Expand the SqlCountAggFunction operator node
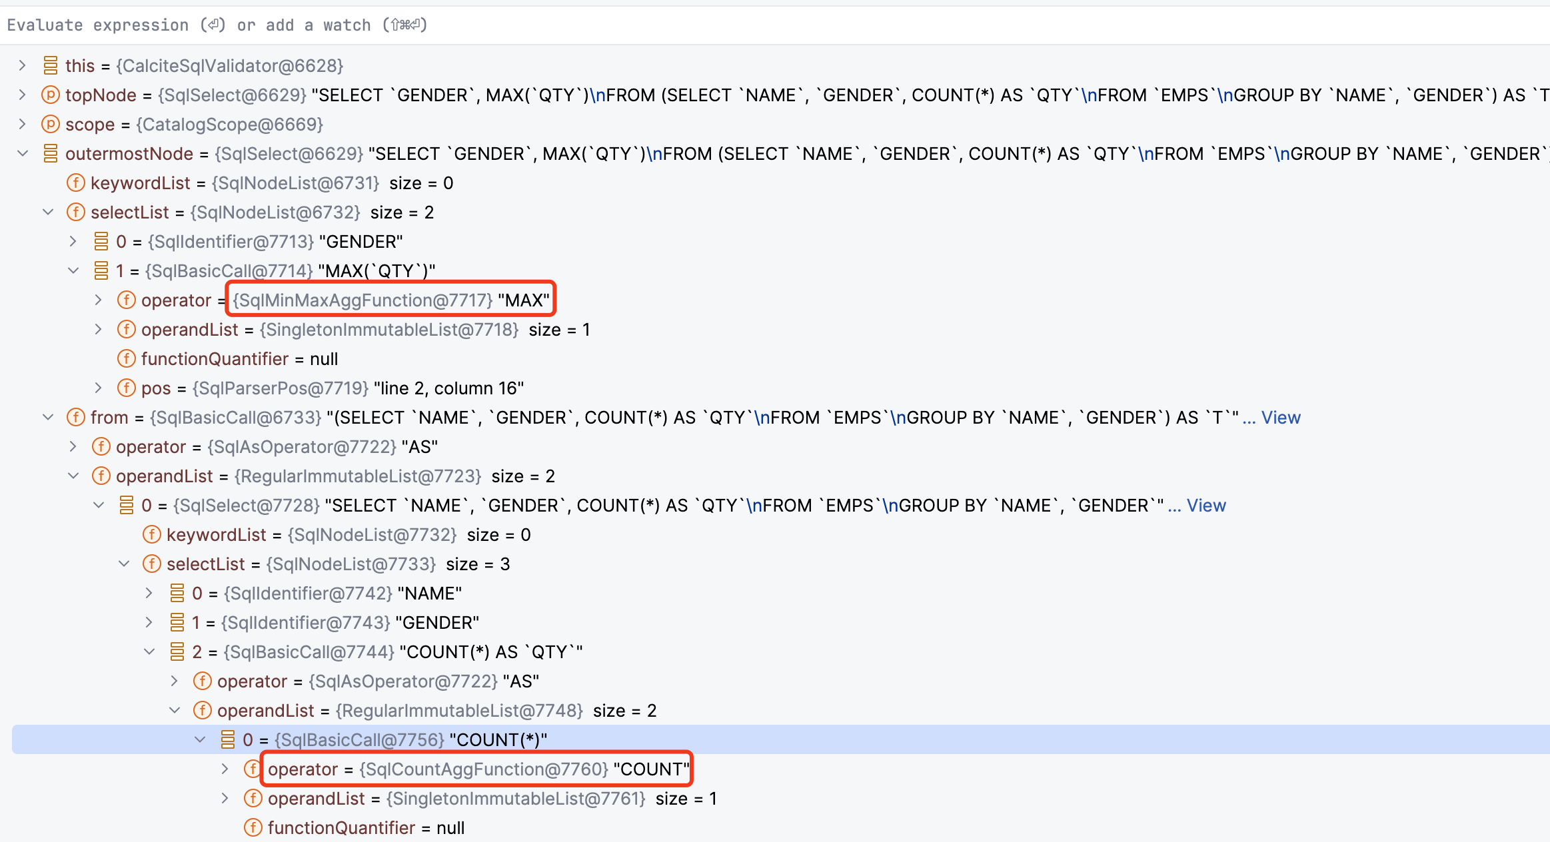Image resolution: width=1550 pixels, height=842 pixels. pos(225,769)
